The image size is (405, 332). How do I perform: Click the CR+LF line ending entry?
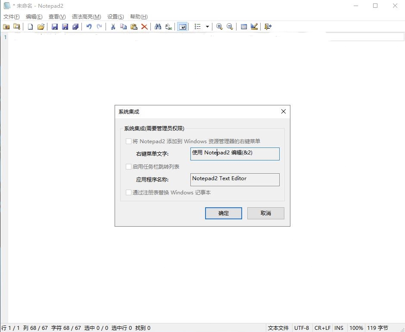(322, 328)
